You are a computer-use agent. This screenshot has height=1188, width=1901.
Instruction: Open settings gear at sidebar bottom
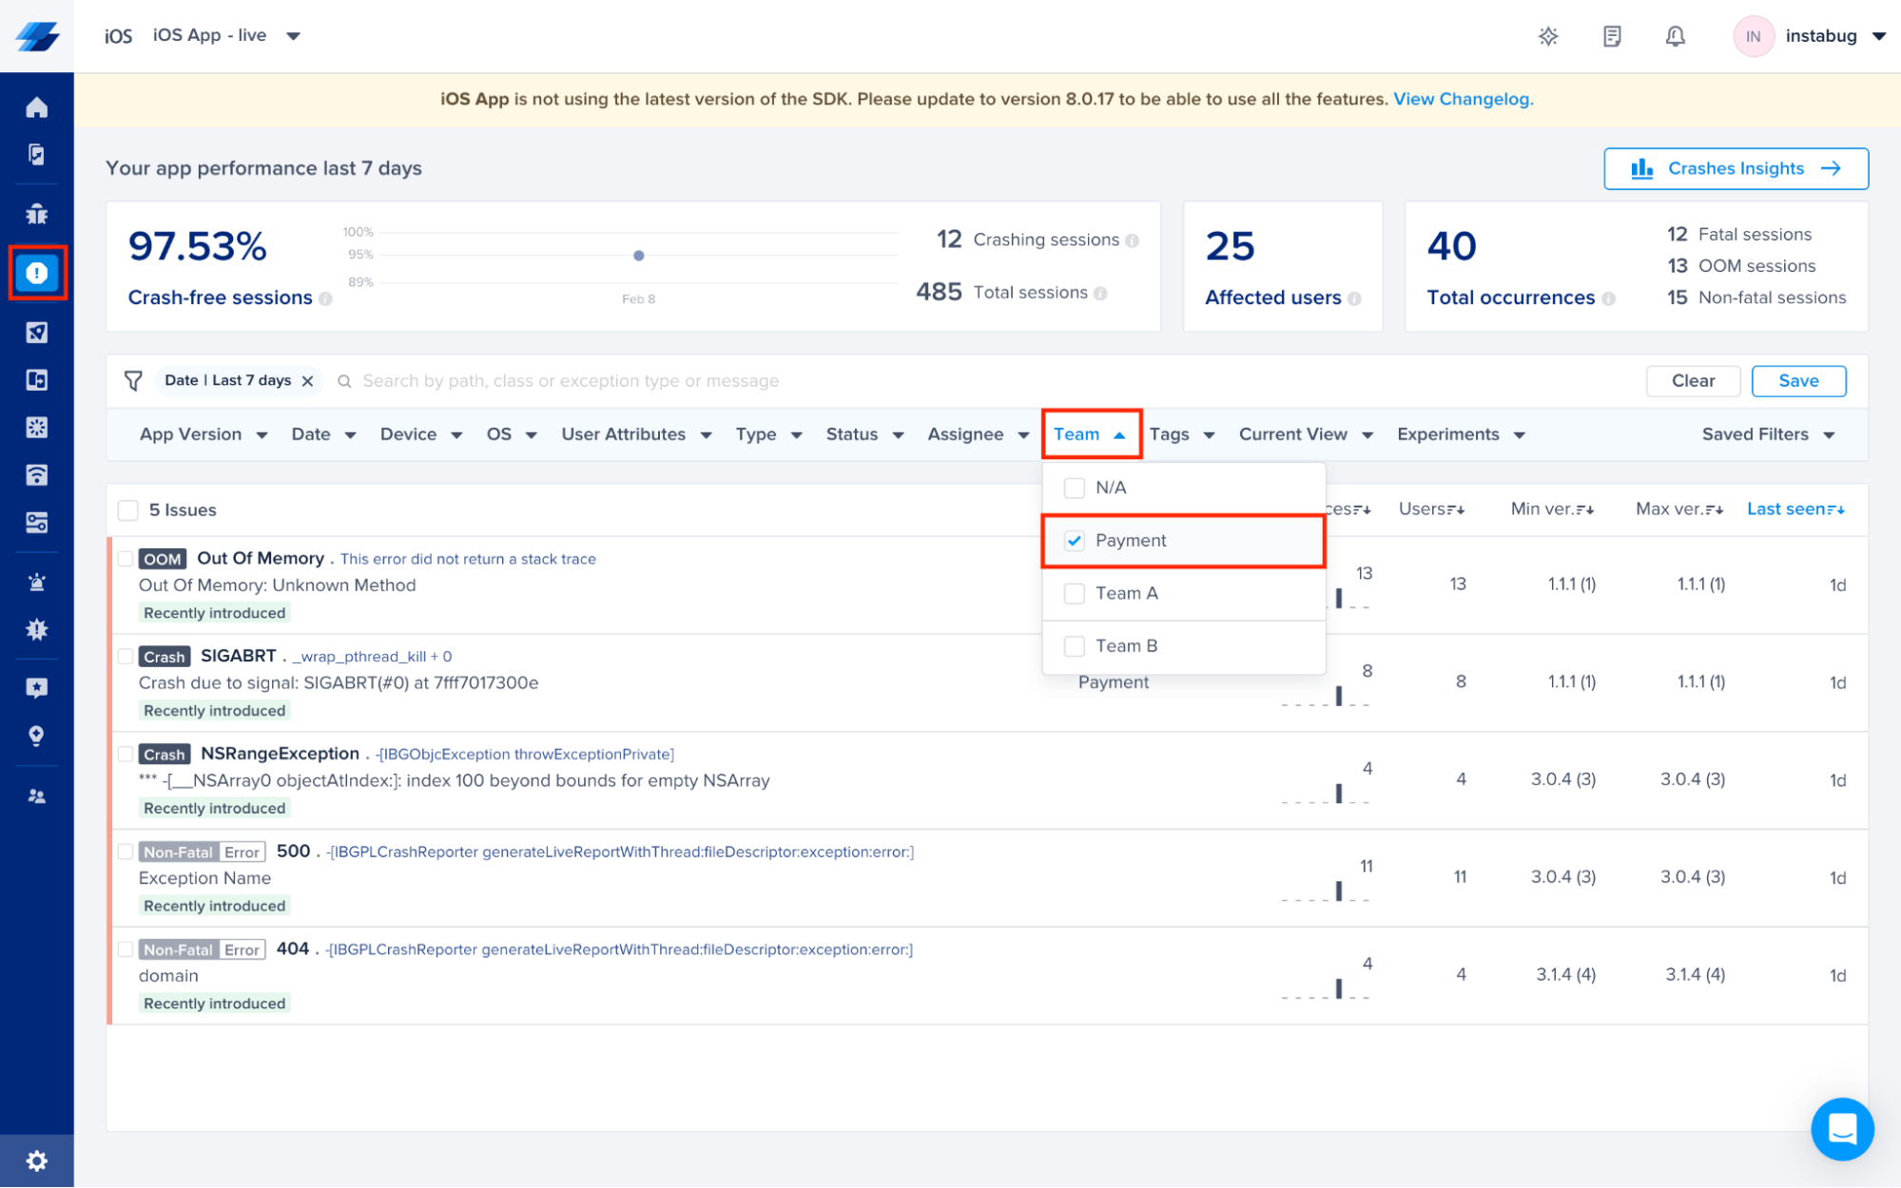(36, 1160)
